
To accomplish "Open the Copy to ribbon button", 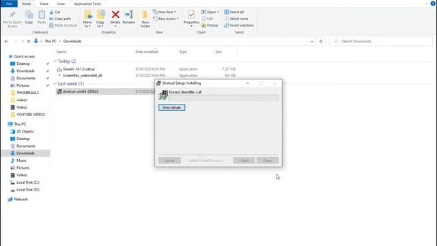I will [100, 18].
